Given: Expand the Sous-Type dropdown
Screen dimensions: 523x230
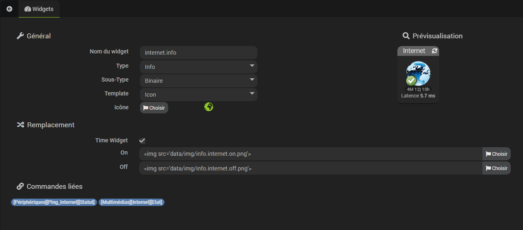Looking at the screenshot, I should (198, 81).
